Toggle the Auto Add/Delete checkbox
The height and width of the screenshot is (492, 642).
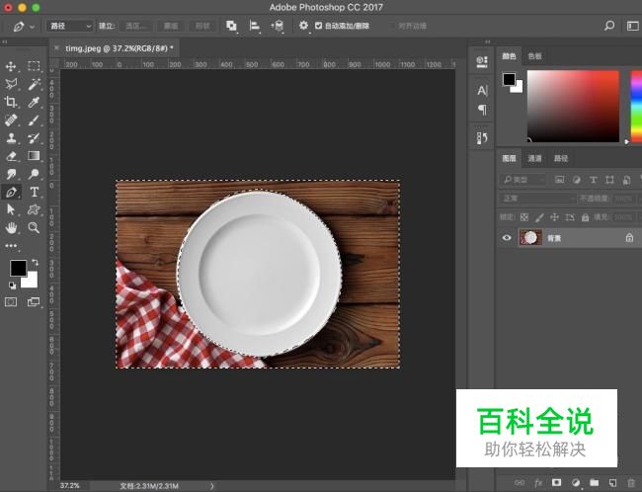click(x=319, y=26)
